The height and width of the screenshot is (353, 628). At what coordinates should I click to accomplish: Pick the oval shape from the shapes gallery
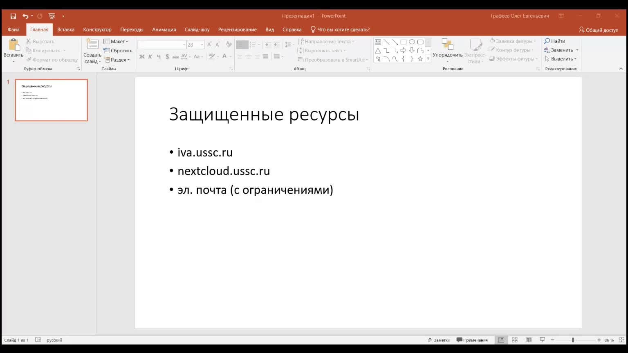pyautogui.click(x=412, y=42)
